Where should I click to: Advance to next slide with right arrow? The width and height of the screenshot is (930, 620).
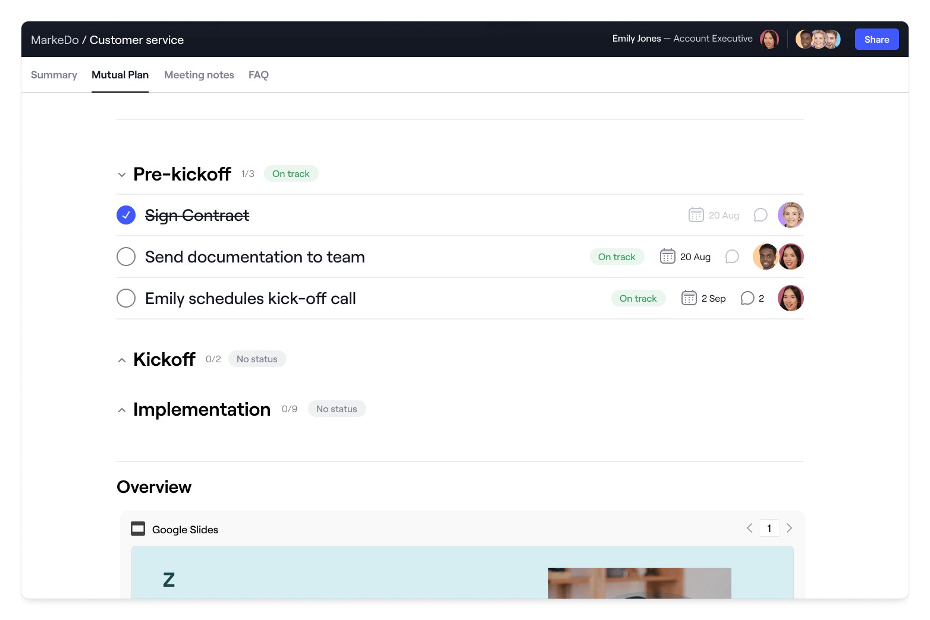[789, 527]
